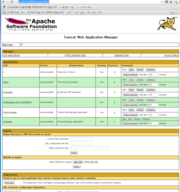Click the Find leaks button
This screenshot has width=180, height=192.
click(9, 183)
